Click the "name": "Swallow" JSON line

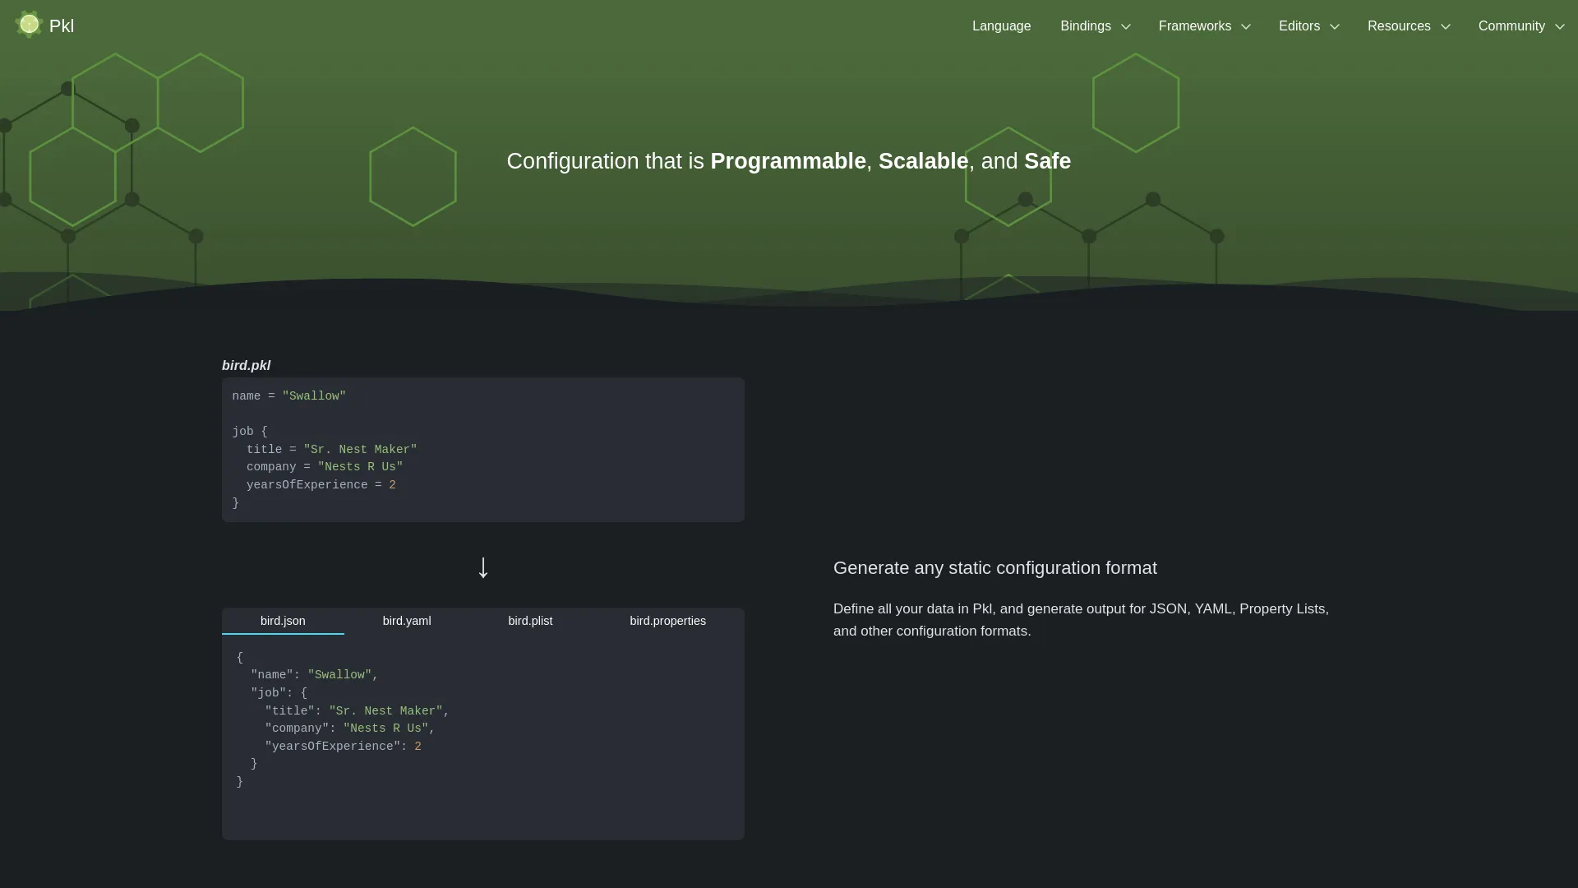[x=315, y=675]
